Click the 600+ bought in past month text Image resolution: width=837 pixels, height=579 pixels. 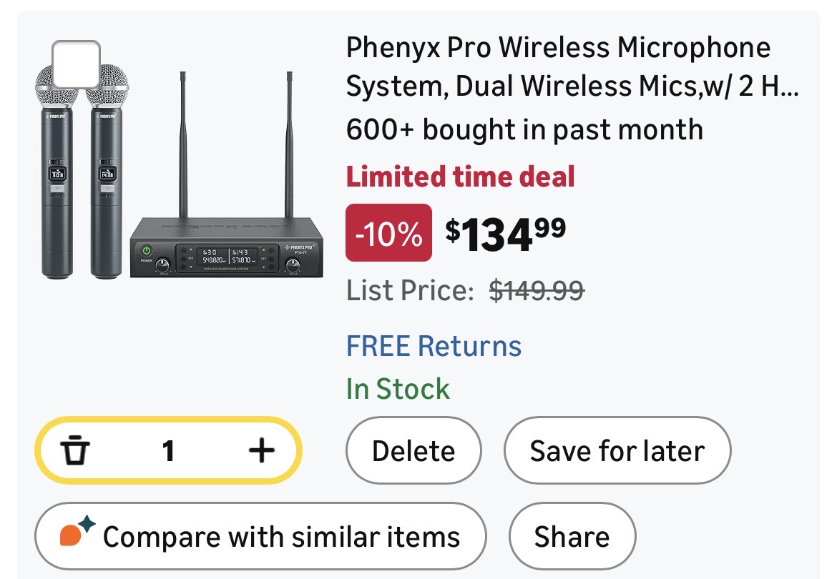(x=524, y=129)
